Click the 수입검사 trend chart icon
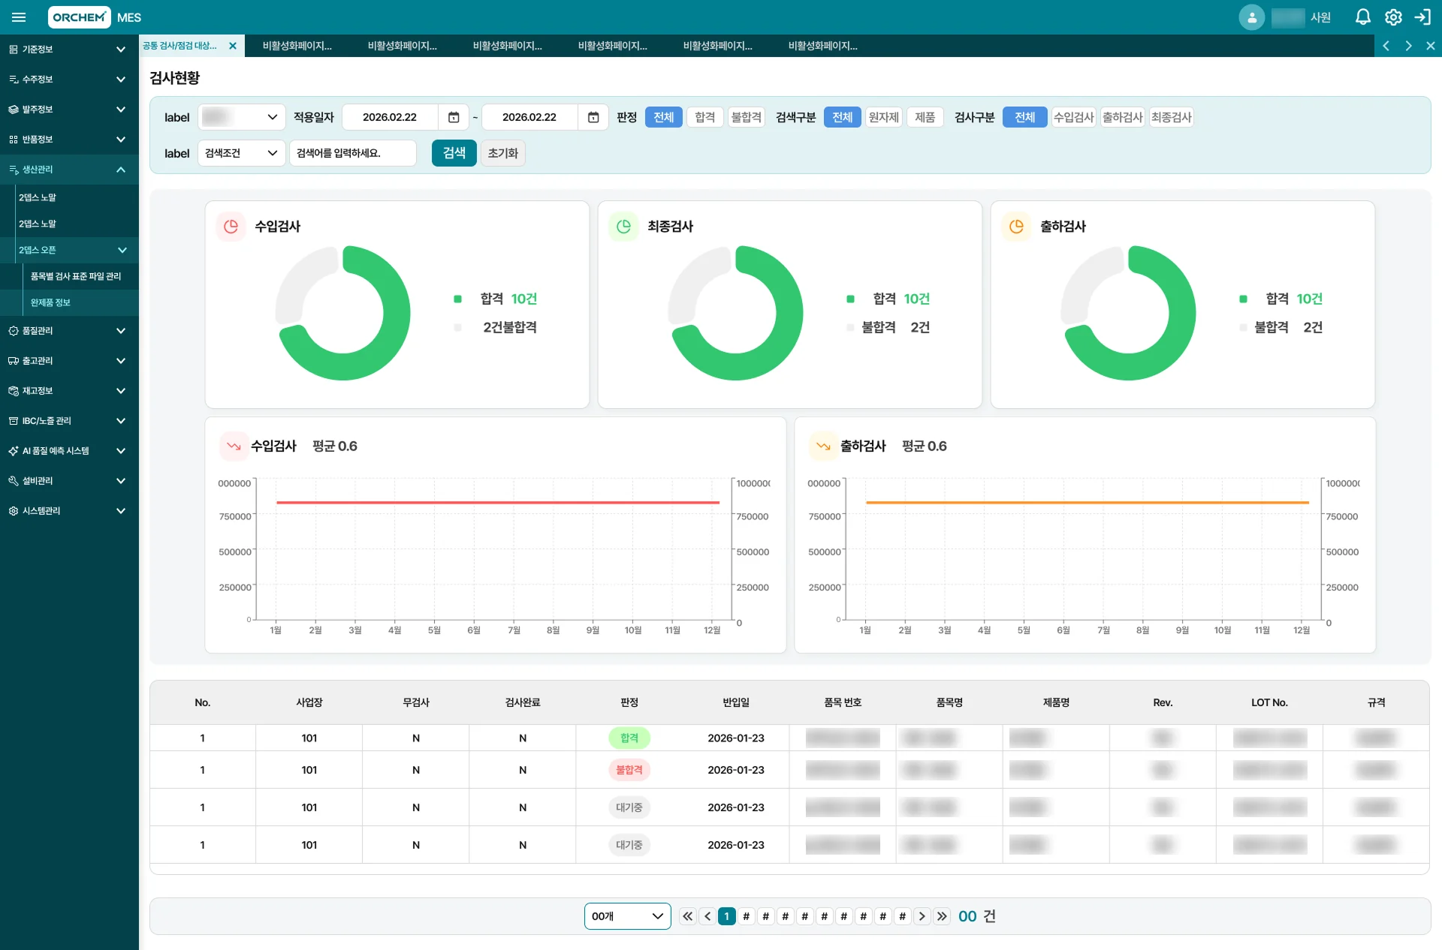 (234, 446)
